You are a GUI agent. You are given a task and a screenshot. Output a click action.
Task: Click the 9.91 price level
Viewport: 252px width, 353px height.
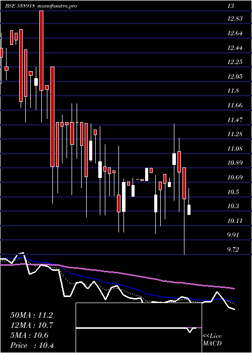(x=233, y=235)
